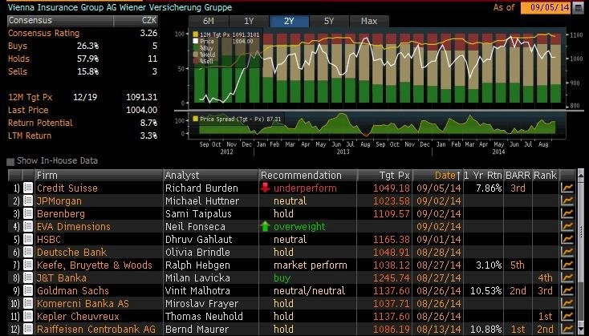589x336 pixels.
Task: Click the Return Potential label
Action: coord(40,123)
